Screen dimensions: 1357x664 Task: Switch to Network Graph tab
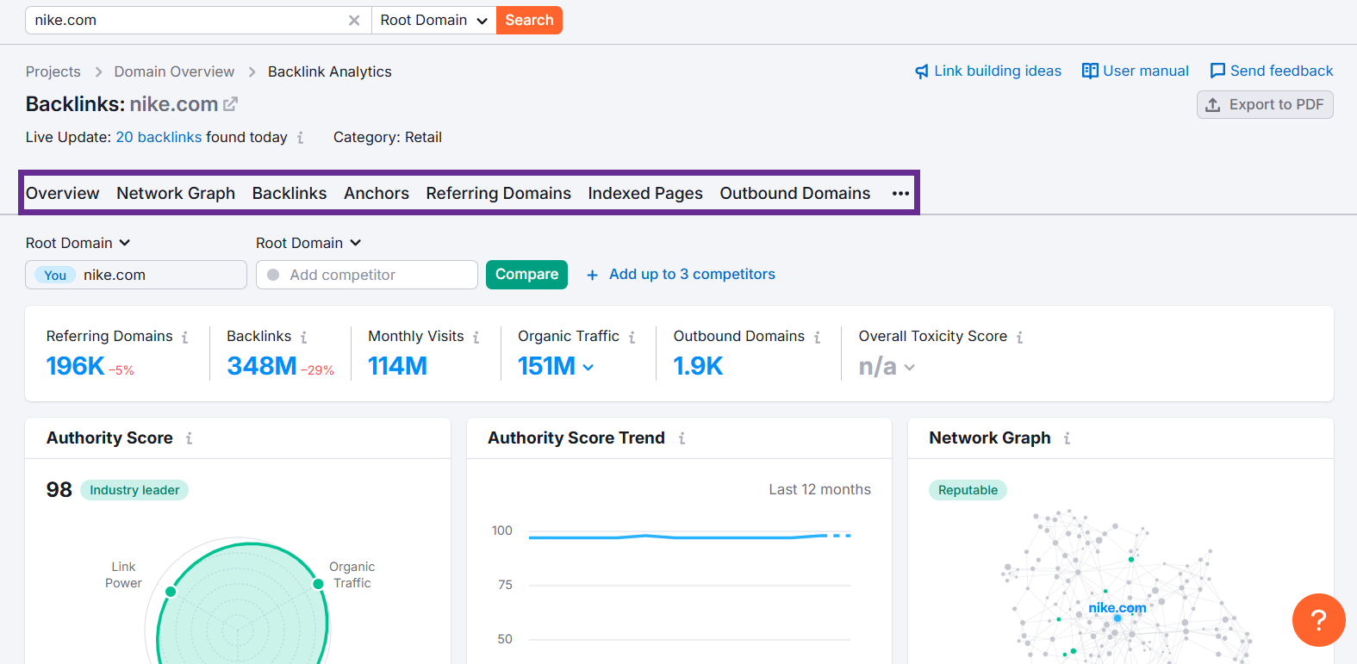pos(176,194)
